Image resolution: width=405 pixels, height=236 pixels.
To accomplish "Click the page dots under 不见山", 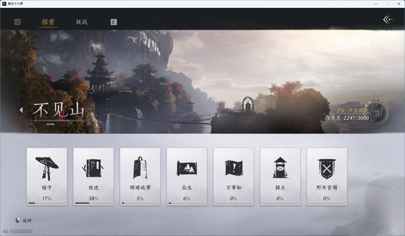I will (x=51, y=124).
